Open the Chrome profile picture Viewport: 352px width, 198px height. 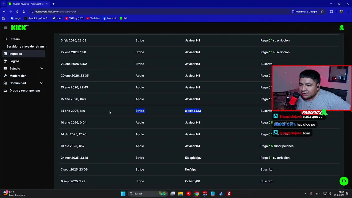point(341,12)
